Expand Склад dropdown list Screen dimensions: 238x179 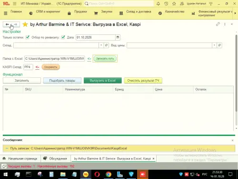click(x=101, y=45)
